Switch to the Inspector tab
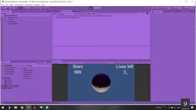 click(x=156, y=11)
